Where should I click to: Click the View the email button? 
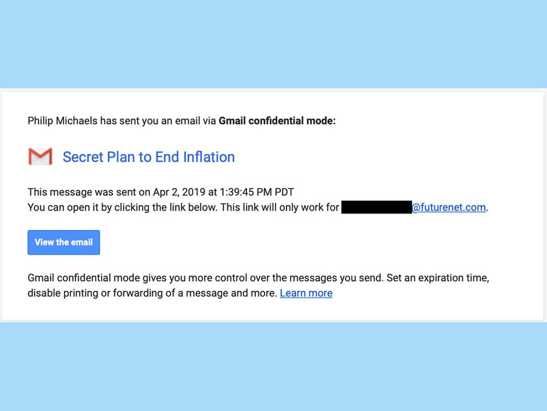click(63, 242)
